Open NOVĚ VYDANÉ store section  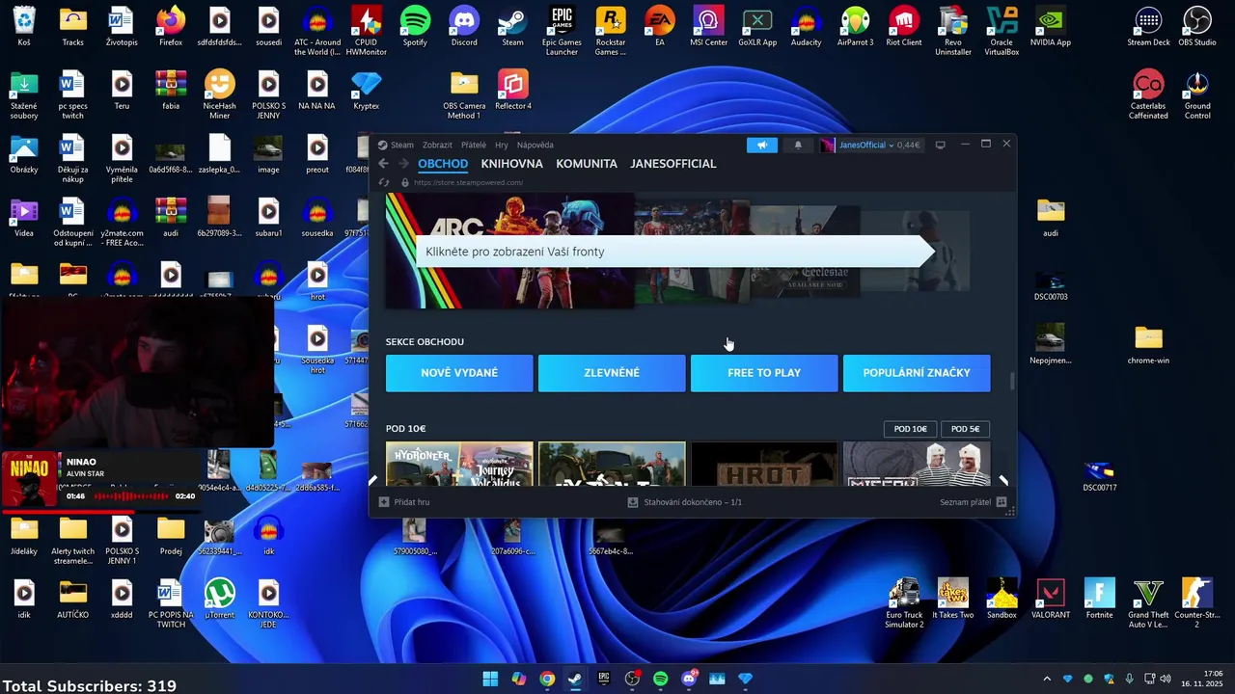459,373
